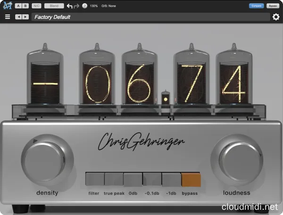Open the 130% scale selector
Viewport: 283px width, 215px height.
coord(94,6)
